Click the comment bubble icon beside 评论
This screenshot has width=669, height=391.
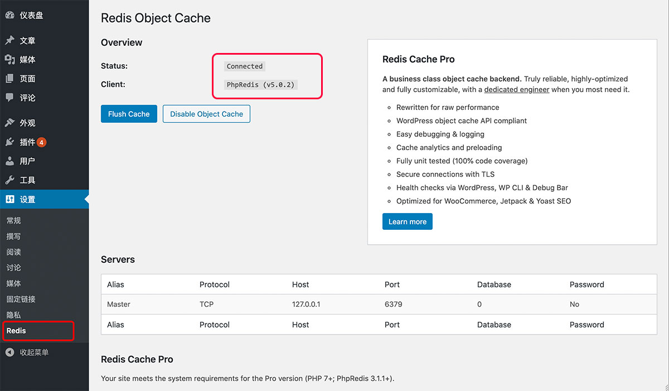[9, 97]
